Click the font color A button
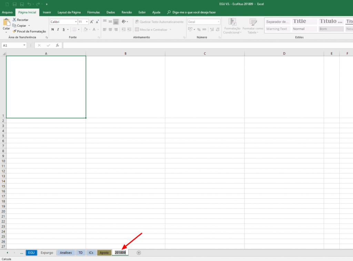 click(x=94, y=30)
